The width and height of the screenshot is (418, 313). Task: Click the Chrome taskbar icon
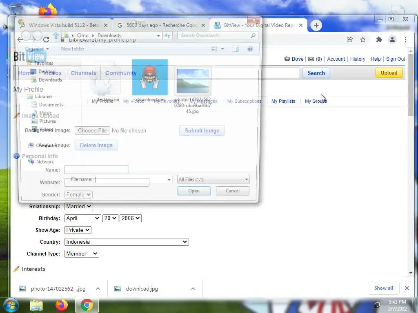pos(87,305)
